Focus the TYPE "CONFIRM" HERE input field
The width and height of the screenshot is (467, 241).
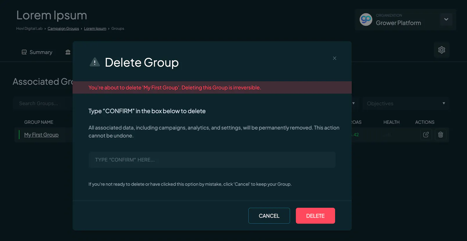coord(212,160)
